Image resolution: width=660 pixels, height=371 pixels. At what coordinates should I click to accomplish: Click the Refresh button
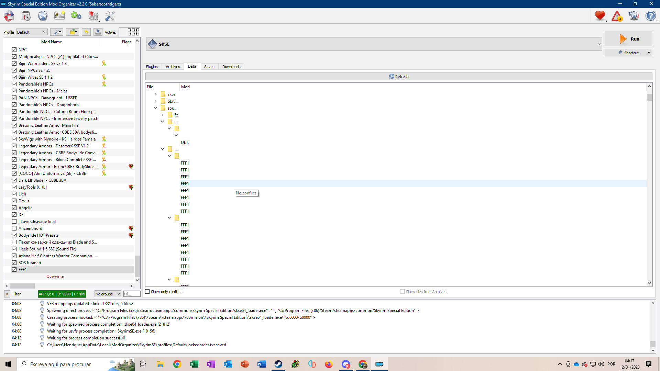pos(399,76)
